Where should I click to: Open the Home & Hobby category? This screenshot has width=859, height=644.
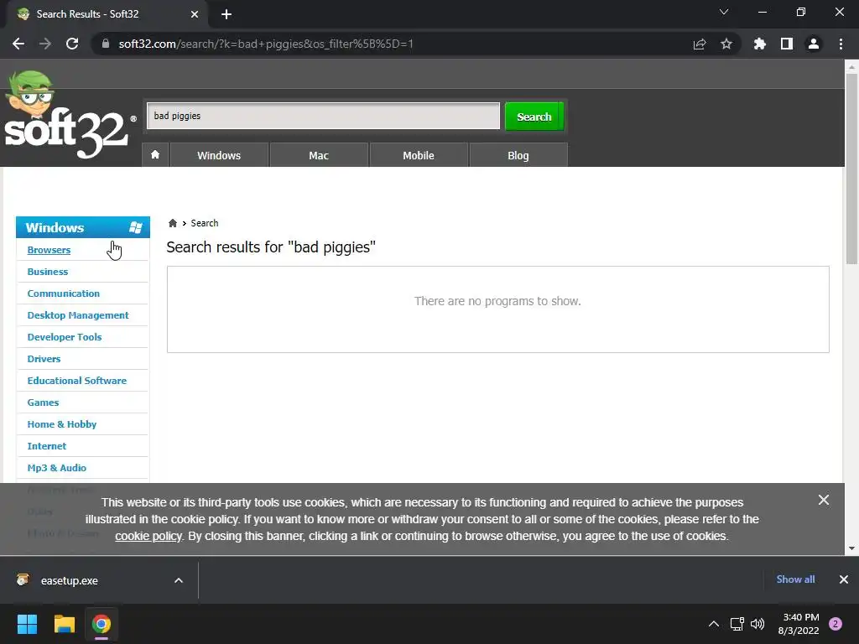click(62, 424)
